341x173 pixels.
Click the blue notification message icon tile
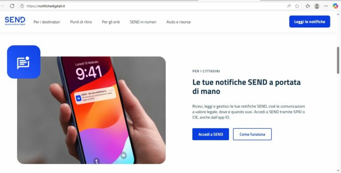pos(24,62)
